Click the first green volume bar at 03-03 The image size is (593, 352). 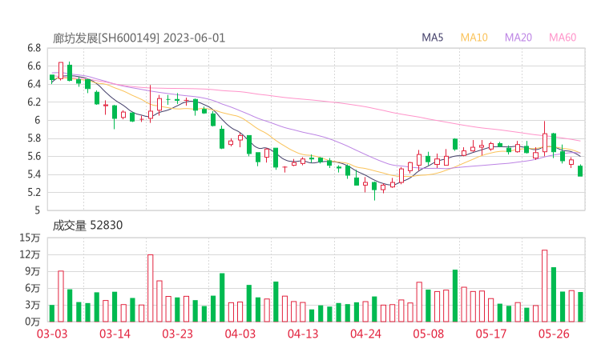pyautogui.click(x=52, y=314)
